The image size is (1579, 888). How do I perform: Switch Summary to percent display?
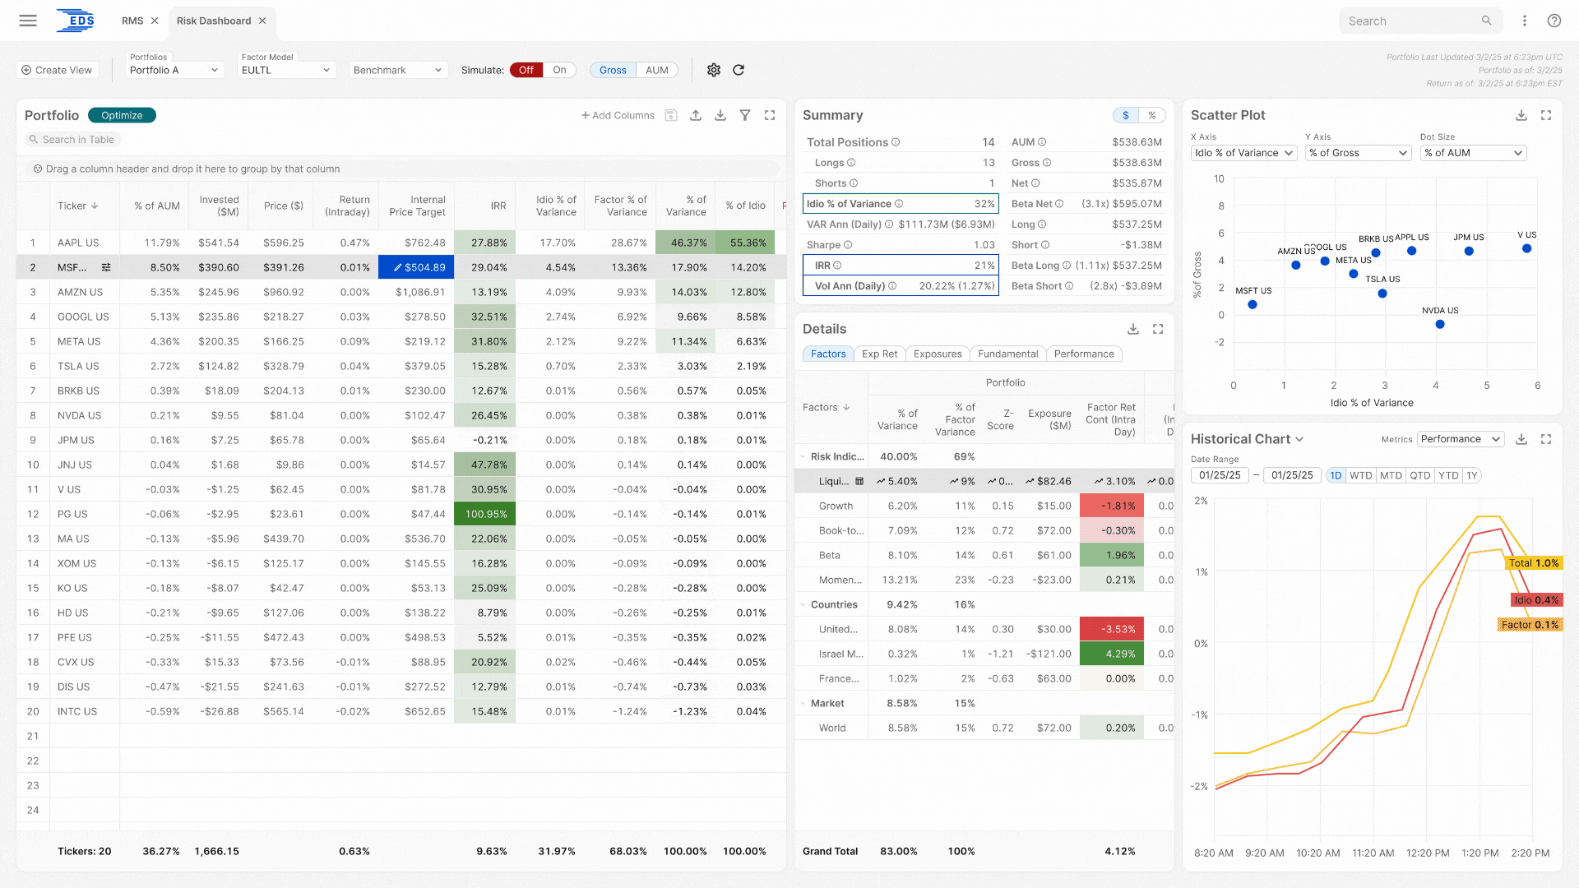(x=1152, y=115)
